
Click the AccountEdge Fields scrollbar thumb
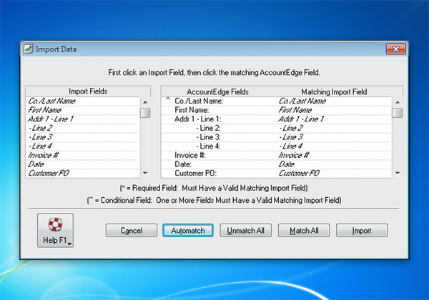click(398, 113)
